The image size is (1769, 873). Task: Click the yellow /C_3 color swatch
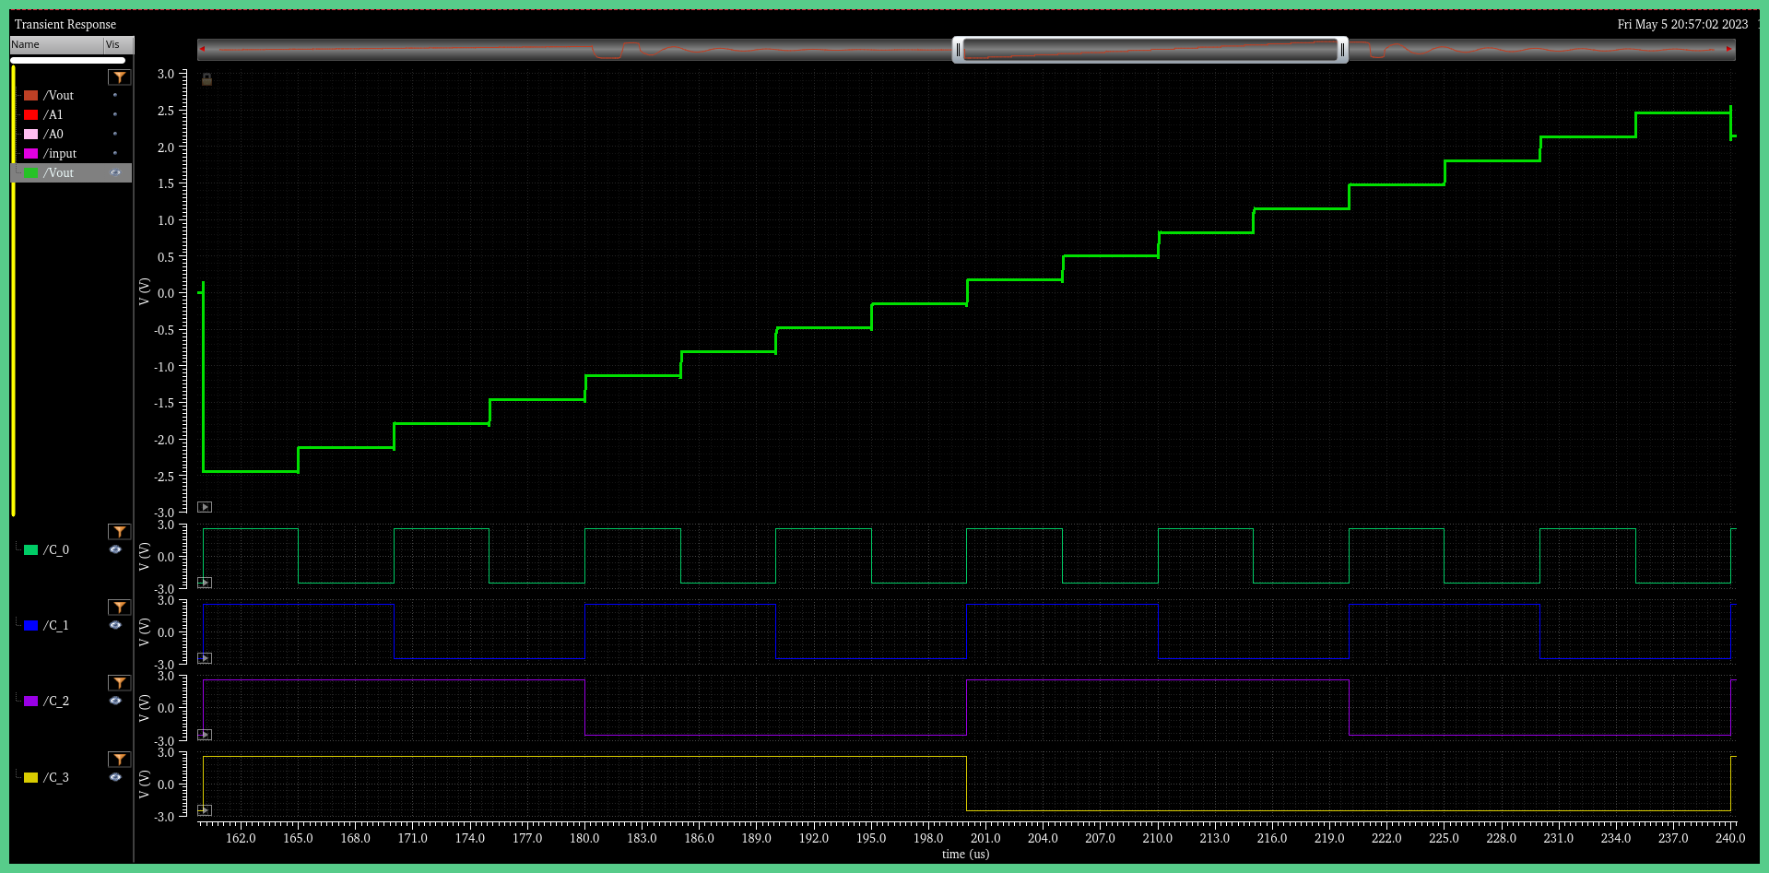point(31,777)
